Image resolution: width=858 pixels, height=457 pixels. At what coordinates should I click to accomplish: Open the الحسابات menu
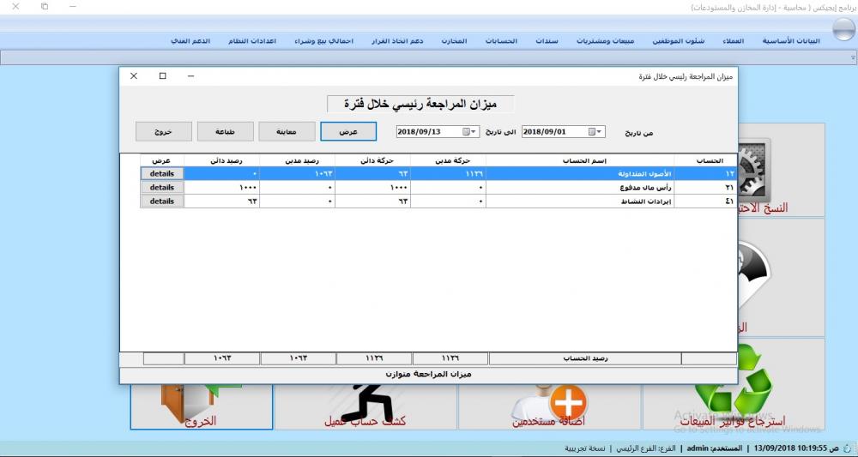[x=501, y=41]
